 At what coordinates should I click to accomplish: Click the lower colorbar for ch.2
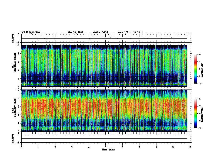[x=196, y=114]
